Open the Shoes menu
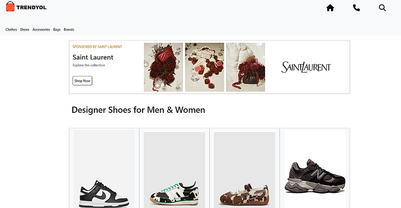The width and height of the screenshot is (401, 208). (25, 29)
